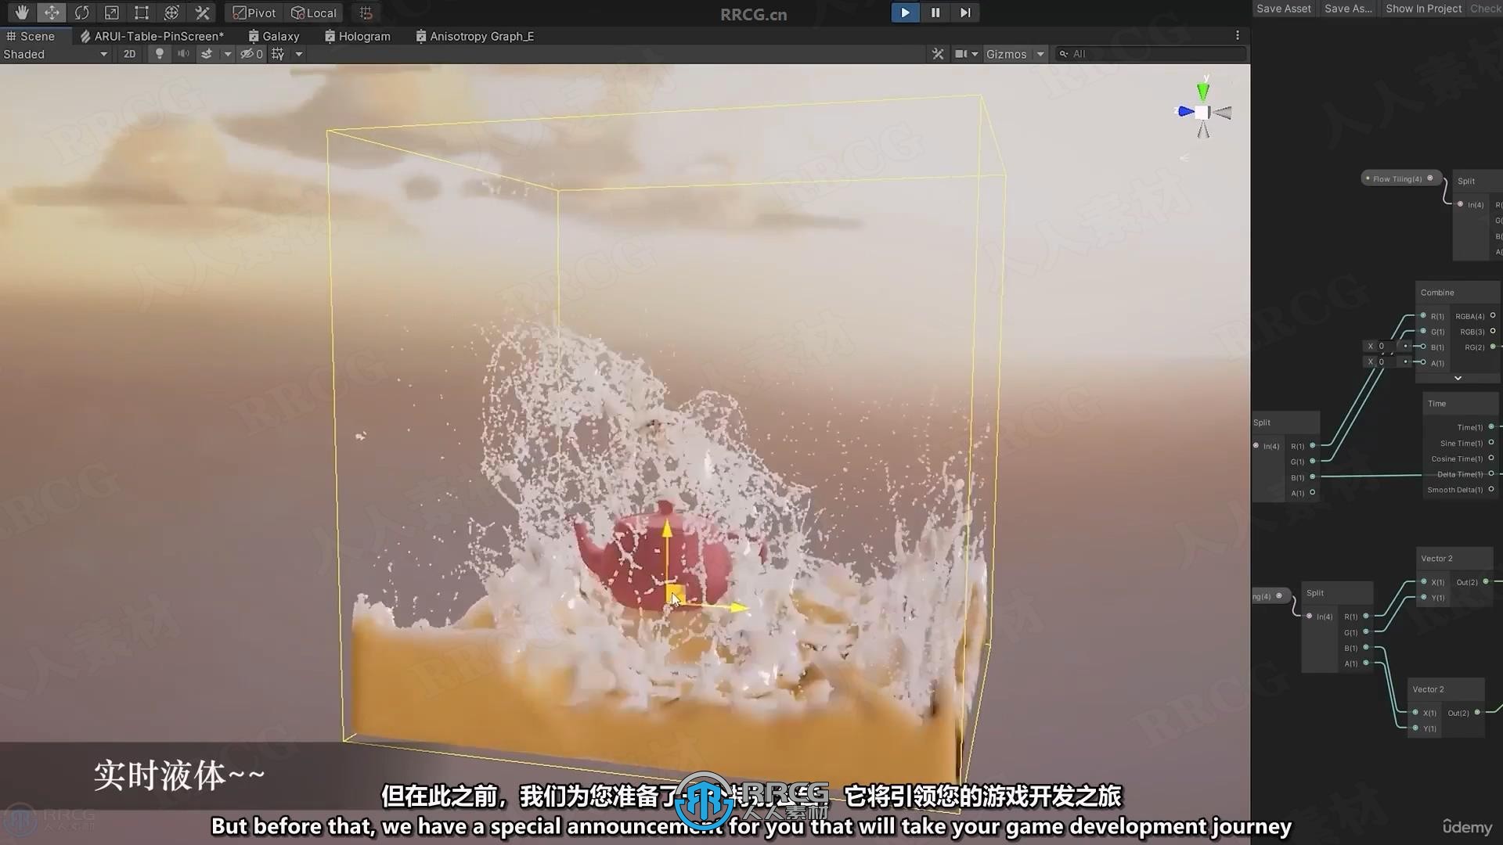The width and height of the screenshot is (1503, 845).
Task: Open the ARUI-Table-PinScreen* tab
Action: click(152, 36)
